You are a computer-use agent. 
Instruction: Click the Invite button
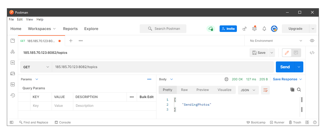(228, 29)
